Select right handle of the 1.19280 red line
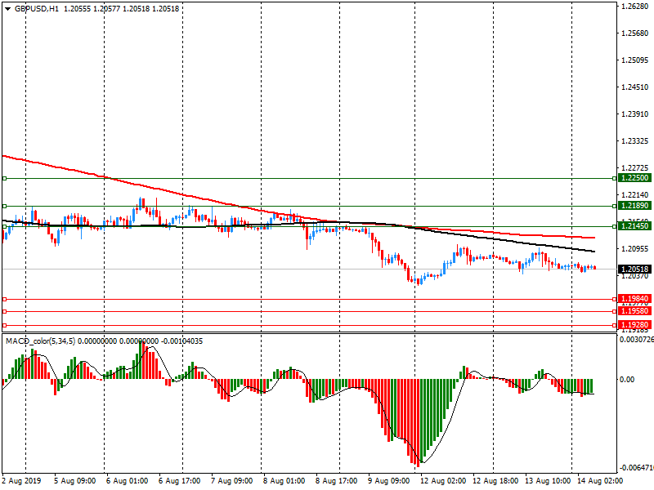 [x=615, y=325]
